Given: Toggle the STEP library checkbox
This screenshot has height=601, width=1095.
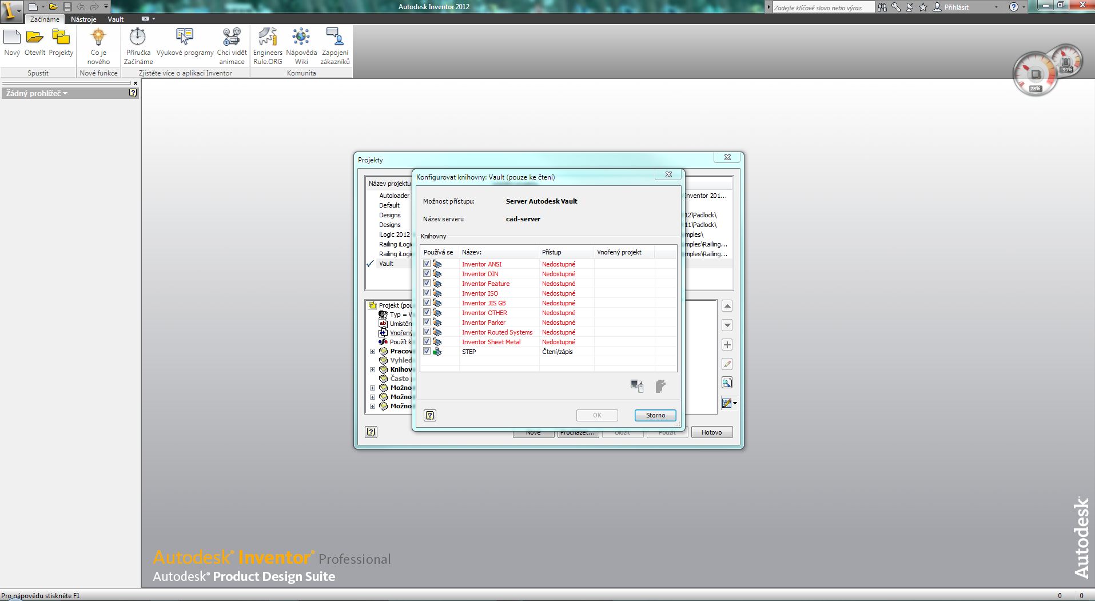Looking at the screenshot, I should pos(427,351).
